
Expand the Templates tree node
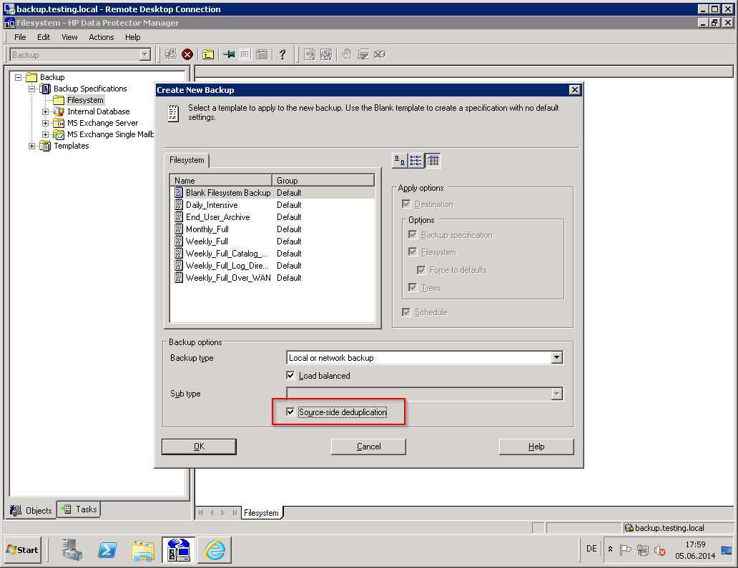(31, 146)
